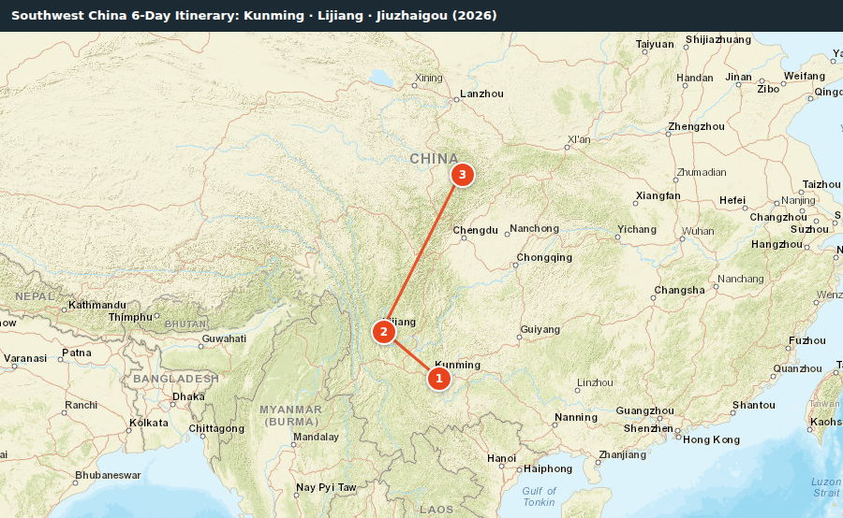The image size is (843, 518).
Task: Click the LAOS country label
Action: [x=436, y=510]
